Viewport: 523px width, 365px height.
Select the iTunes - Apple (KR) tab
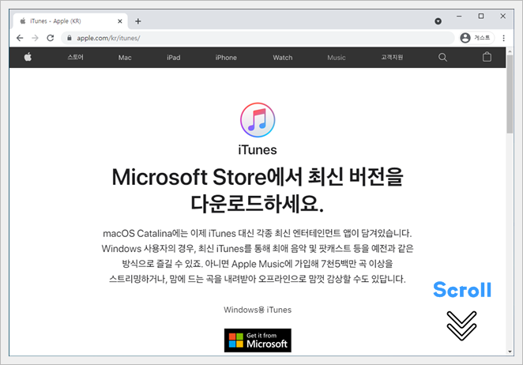[70, 21]
